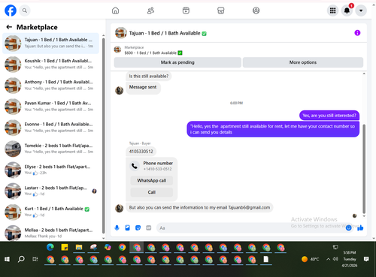Viewport: 376px width, 277px height.
Task: Open the $600 Marketplace listing link
Action: (153, 53)
